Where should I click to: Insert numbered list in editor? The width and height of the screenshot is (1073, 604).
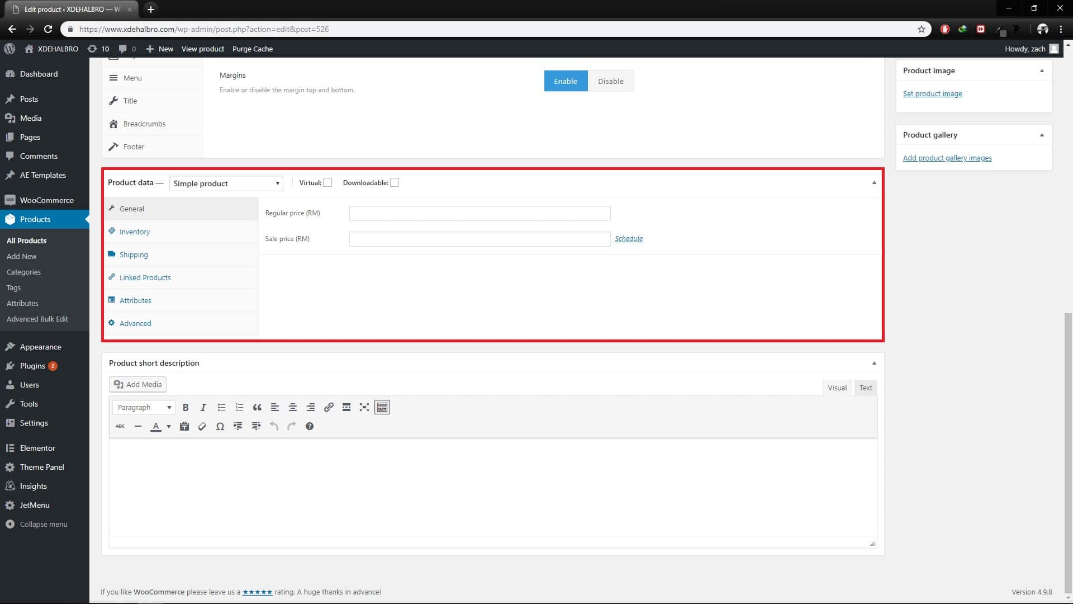click(239, 407)
